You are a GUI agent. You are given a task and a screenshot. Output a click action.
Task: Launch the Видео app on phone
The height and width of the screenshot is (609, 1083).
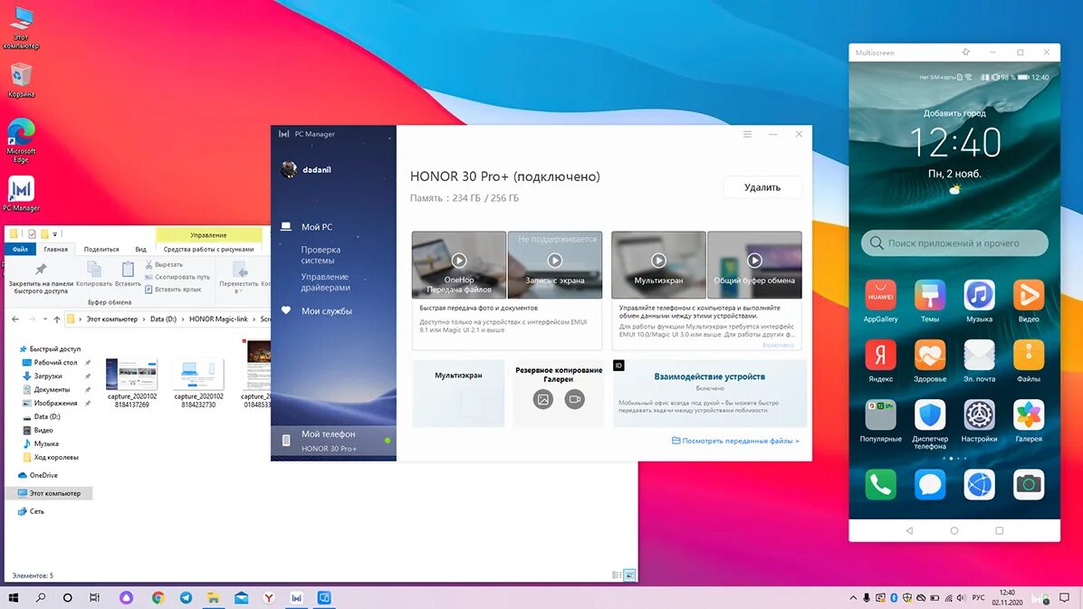click(x=1029, y=296)
